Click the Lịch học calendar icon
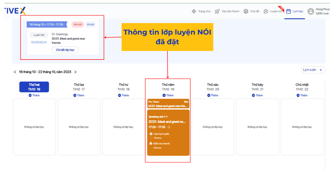This screenshot has height=172, width=336. pyautogui.click(x=288, y=12)
